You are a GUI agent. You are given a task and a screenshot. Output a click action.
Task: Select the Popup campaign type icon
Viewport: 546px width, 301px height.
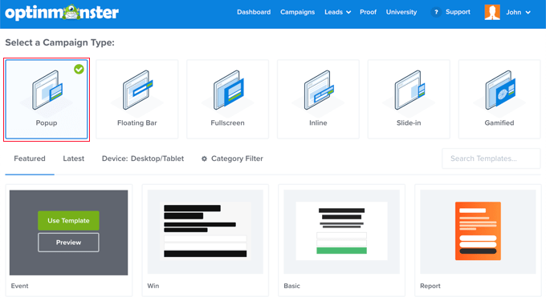(47, 90)
